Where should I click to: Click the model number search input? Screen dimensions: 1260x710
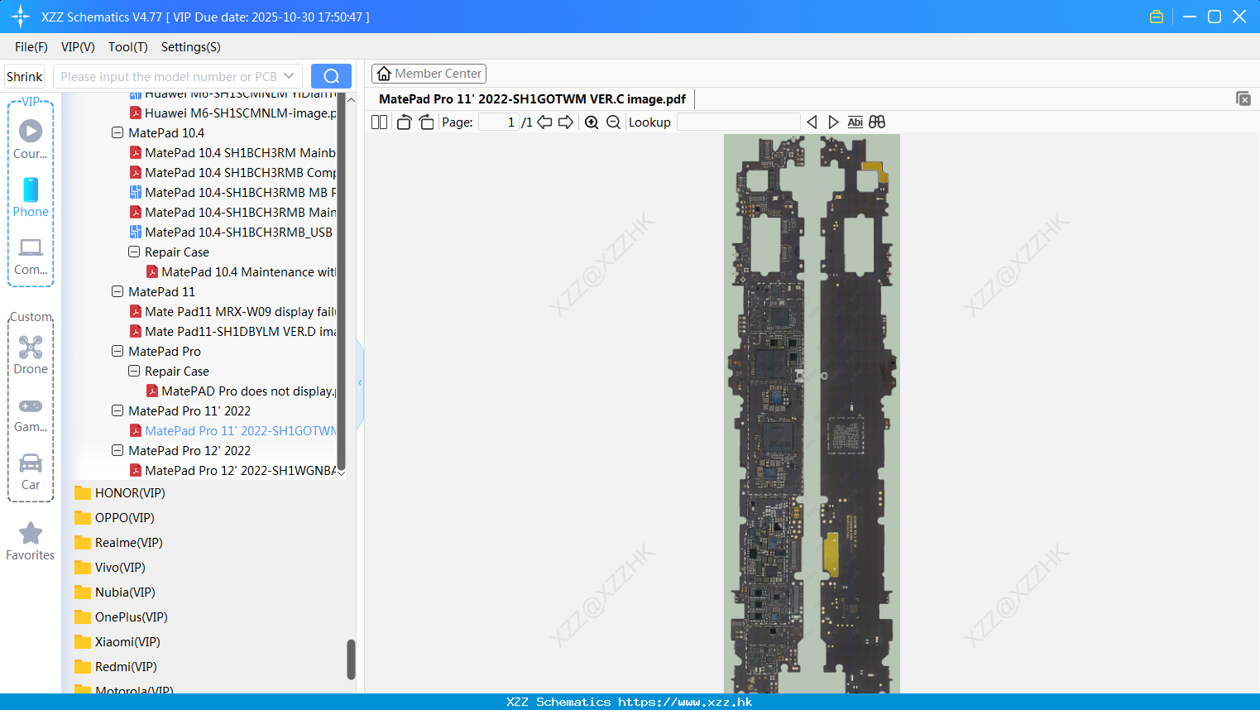pyautogui.click(x=168, y=76)
